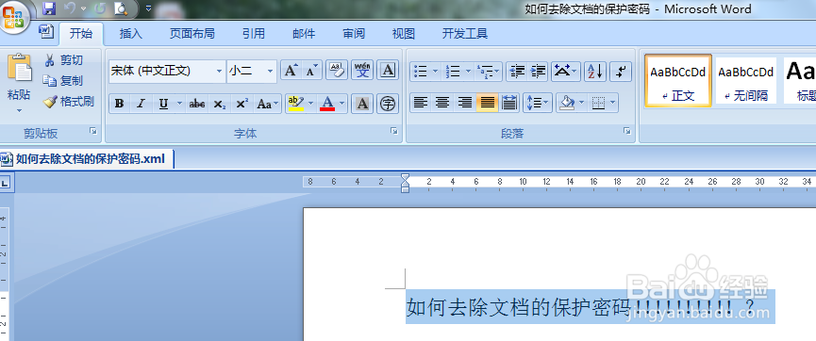Apply paragraph borders
The height and width of the screenshot is (341, 816).
pos(598,103)
